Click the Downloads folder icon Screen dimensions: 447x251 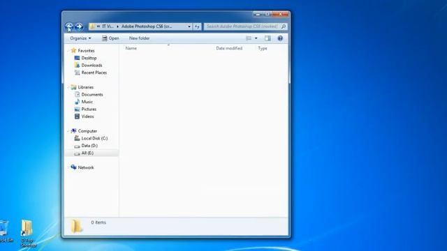[x=77, y=65]
